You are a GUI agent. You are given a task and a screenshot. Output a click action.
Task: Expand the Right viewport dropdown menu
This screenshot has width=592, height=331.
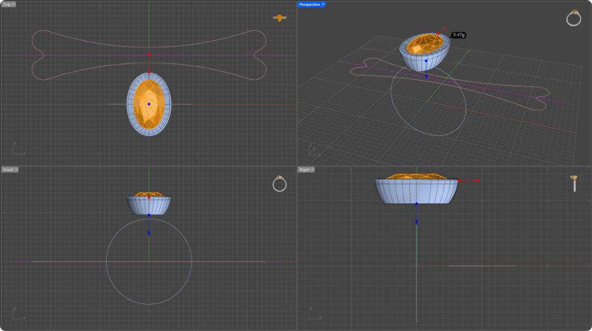coord(313,169)
